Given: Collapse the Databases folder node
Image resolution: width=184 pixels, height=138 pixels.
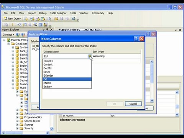Looking at the screenshot, I should coord(8,44).
